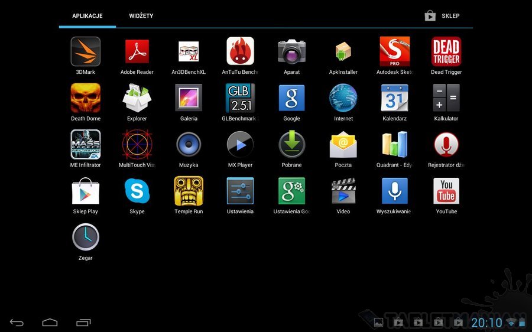The height and width of the screenshot is (332, 532).
Task: Tap the Recent apps button
Action: click(83, 323)
